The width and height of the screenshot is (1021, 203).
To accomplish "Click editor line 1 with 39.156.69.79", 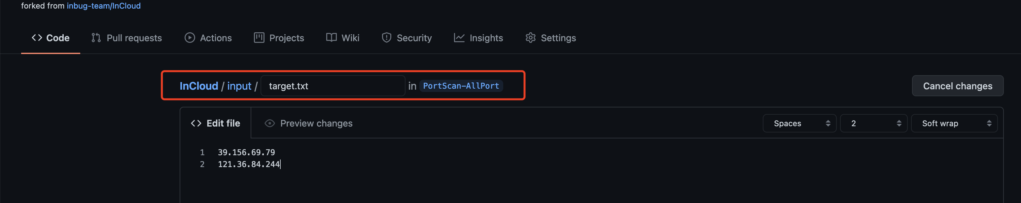I will point(246,152).
